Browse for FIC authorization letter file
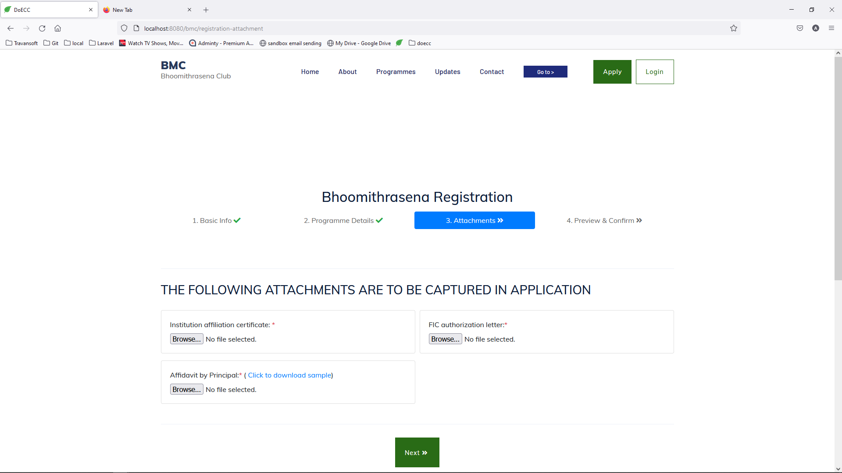 pos(445,339)
